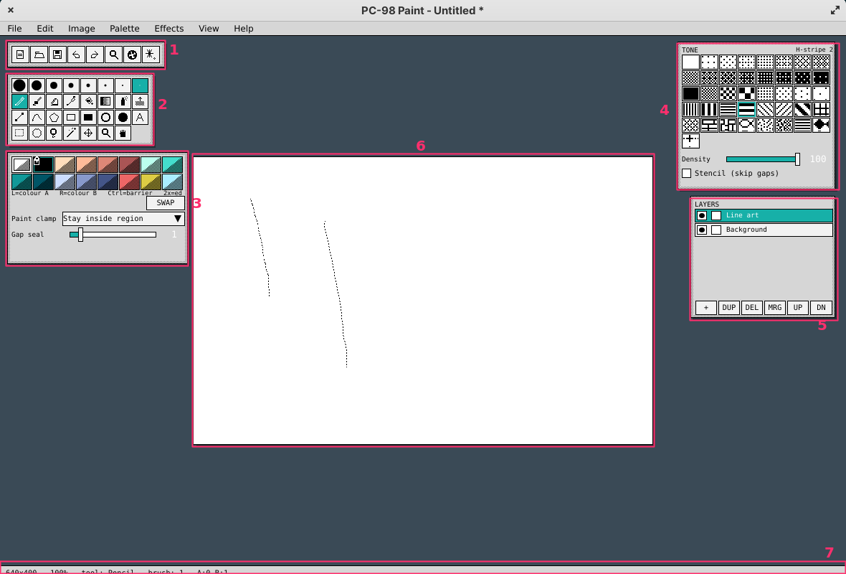This screenshot has width=846, height=574.
Task: Click the SWAP colours button
Action: point(166,203)
